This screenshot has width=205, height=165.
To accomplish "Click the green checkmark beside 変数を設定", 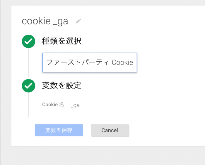I will (28, 86).
